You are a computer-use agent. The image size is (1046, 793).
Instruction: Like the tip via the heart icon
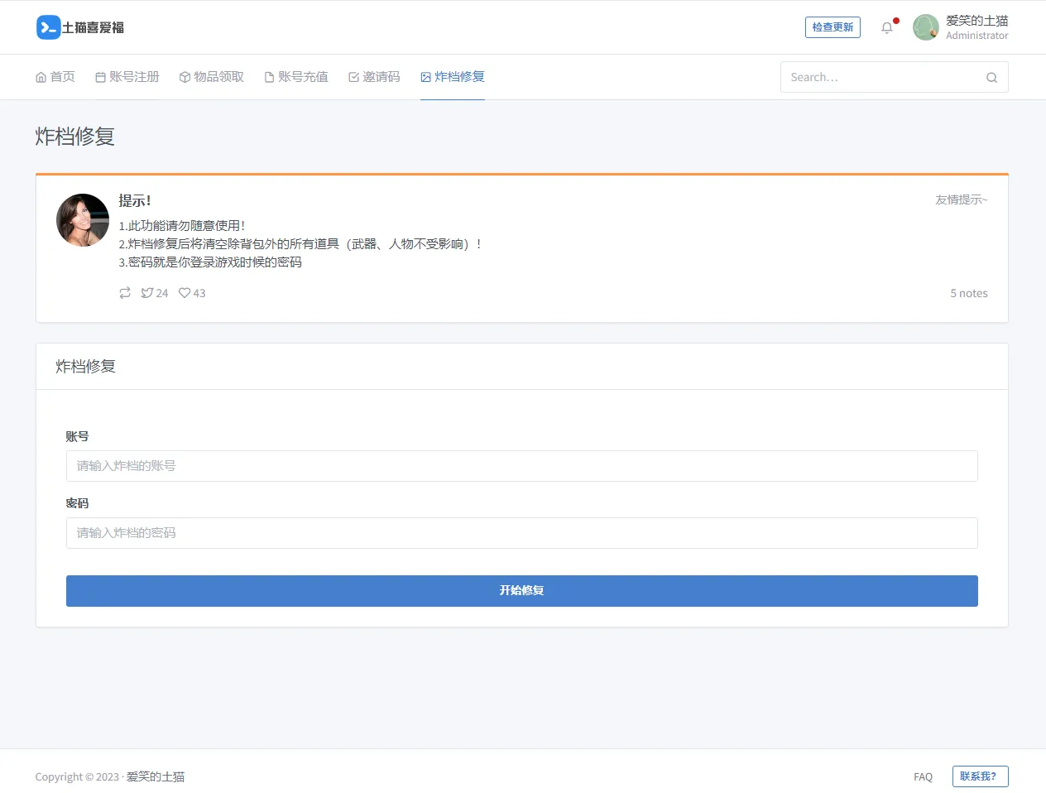[185, 293]
